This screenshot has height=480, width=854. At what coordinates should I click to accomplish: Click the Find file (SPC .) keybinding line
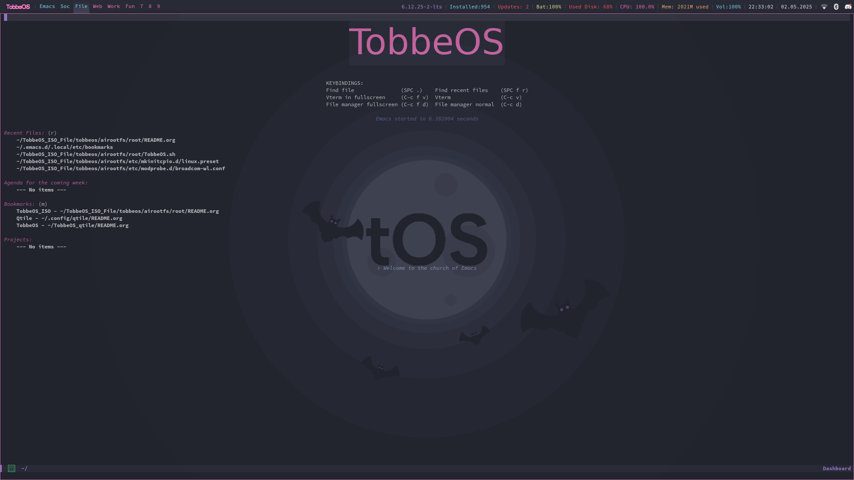click(x=374, y=90)
